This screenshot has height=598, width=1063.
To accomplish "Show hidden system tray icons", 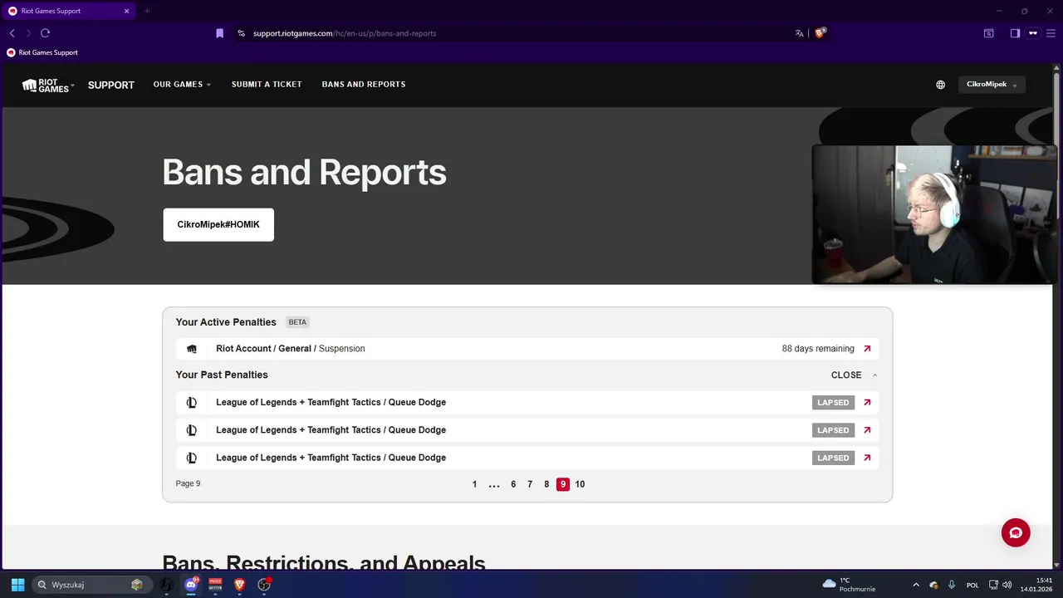I will (x=916, y=585).
